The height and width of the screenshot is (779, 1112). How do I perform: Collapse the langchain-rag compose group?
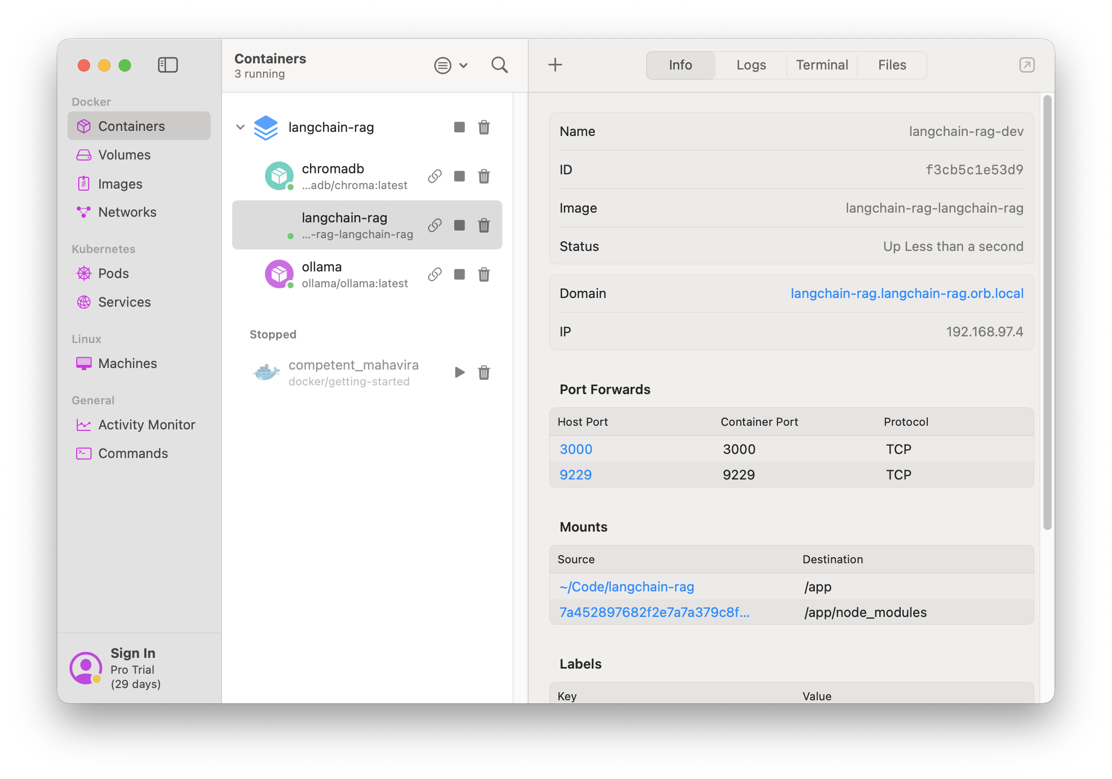coord(240,127)
